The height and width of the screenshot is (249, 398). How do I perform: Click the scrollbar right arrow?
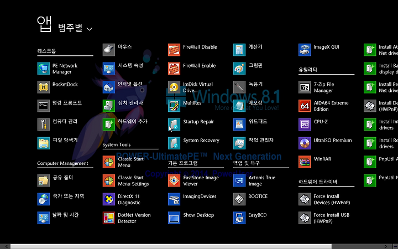[386, 246]
